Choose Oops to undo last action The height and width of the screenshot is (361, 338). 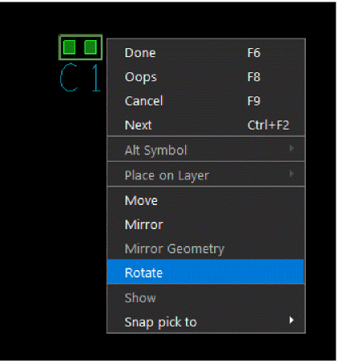click(206, 77)
